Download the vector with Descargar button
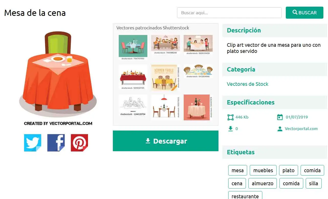The width and height of the screenshot is (328, 199). pyautogui.click(x=166, y=141)
